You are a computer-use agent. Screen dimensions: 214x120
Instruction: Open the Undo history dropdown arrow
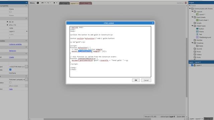pyautogui.click(x=45, y=3)
